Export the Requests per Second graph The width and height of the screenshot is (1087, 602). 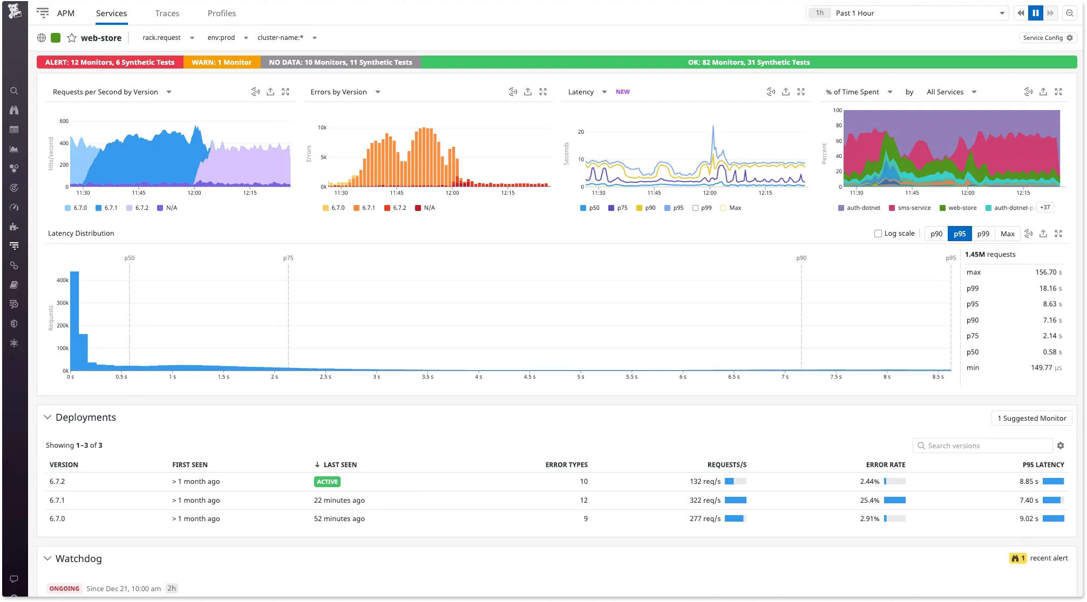click(x=270, y=92)
